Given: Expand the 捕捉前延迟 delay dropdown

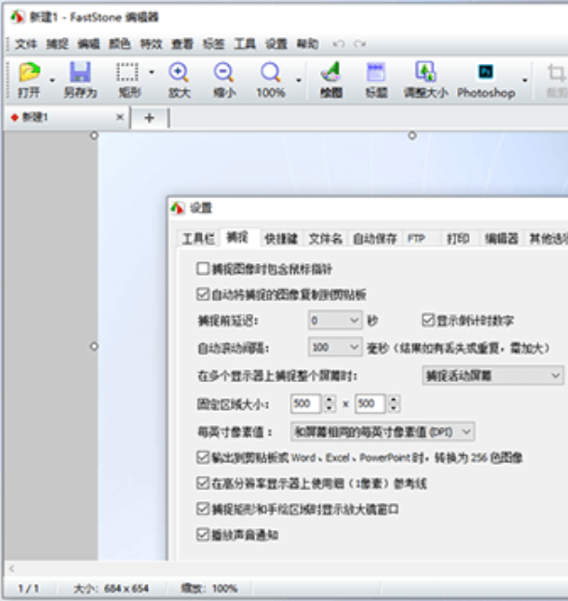Looking at the screenshot, I should pyautogui.click(x=353, y=320).
